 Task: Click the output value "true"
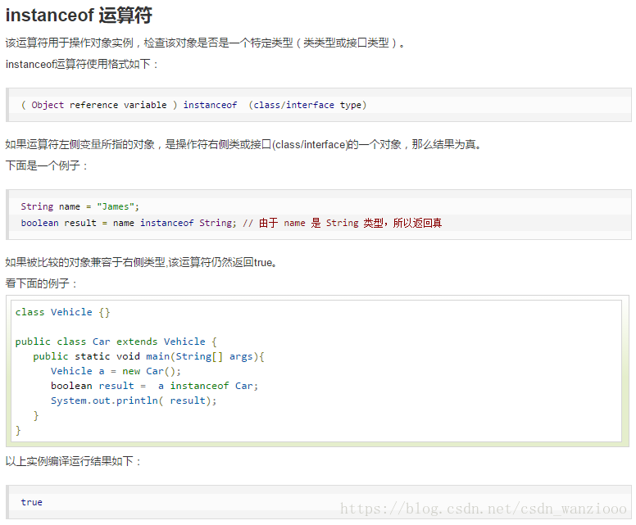pos(32,502)
